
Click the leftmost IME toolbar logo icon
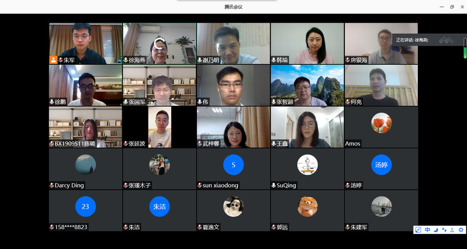click(418, 230)
